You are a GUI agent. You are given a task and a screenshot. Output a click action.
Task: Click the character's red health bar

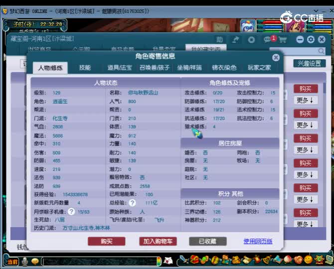pyautogui.click(x=319, y=22)
